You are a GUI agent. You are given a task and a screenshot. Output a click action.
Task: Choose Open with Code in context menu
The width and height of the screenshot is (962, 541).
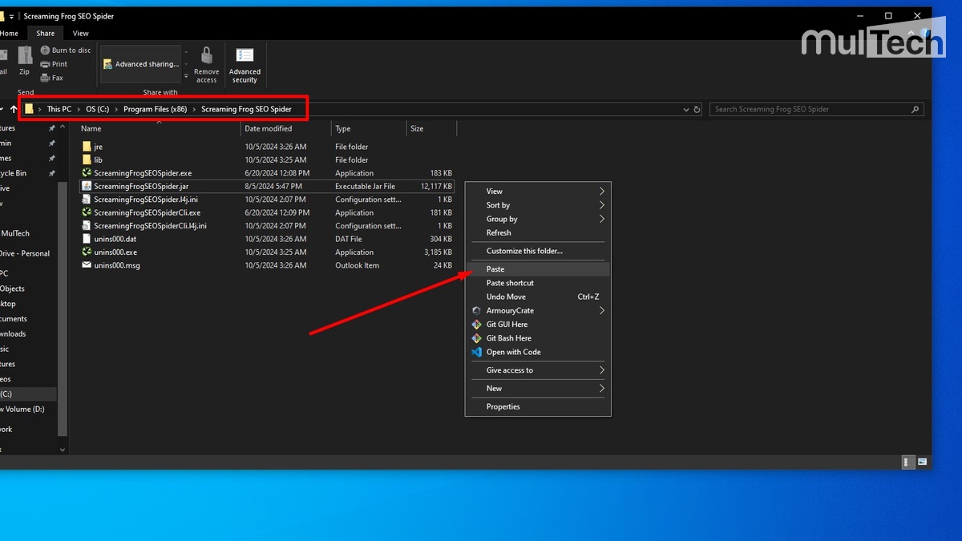(513, 352)
